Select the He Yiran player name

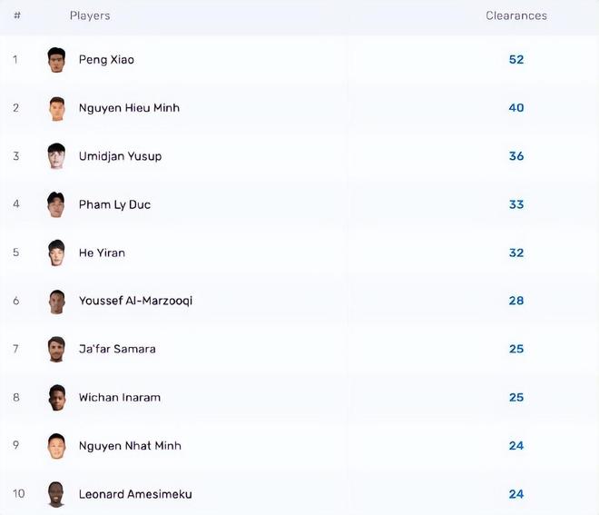pos(102,253)
